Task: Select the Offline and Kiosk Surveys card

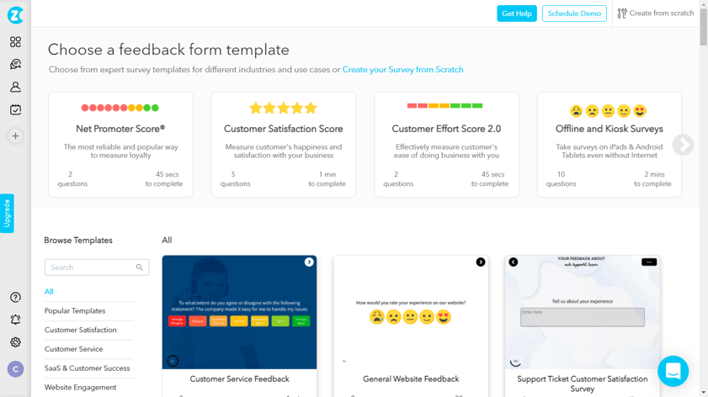Action: click(x=610, y=145)
